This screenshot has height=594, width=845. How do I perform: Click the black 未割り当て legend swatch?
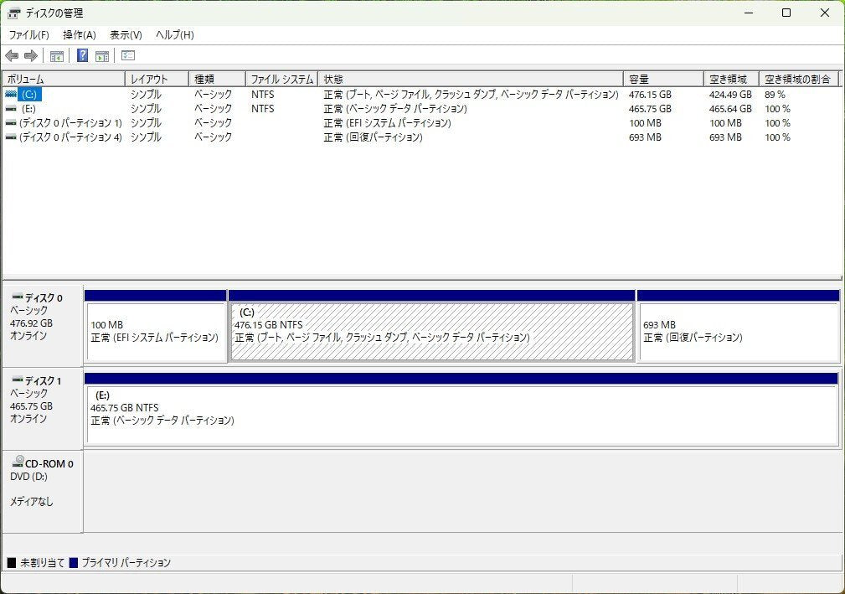[12, 563]
